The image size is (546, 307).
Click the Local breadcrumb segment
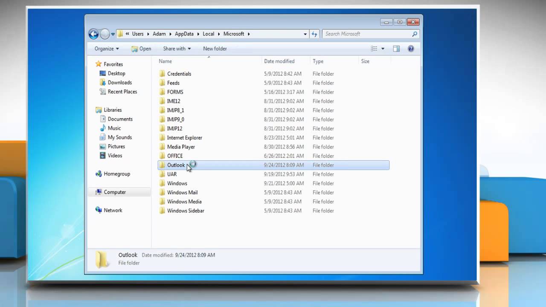(x=209, y=34)
